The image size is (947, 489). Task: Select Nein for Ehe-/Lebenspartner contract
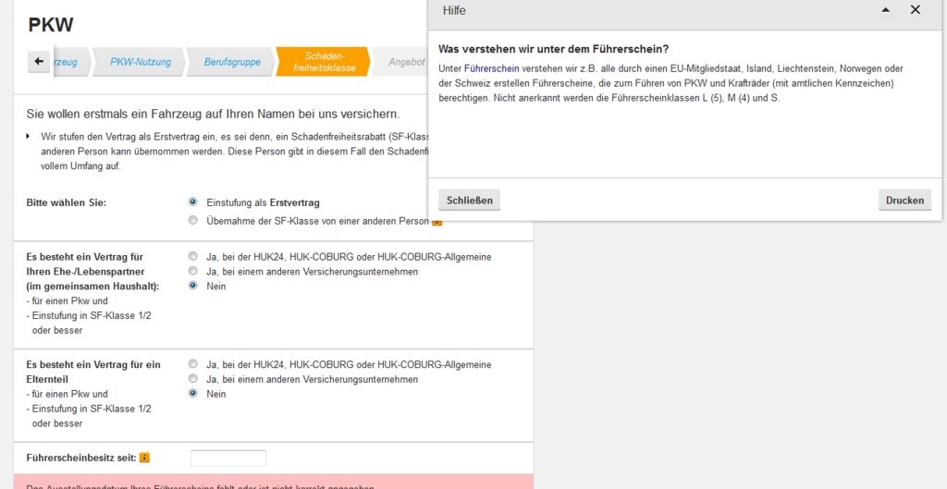[x=192, y=286]
